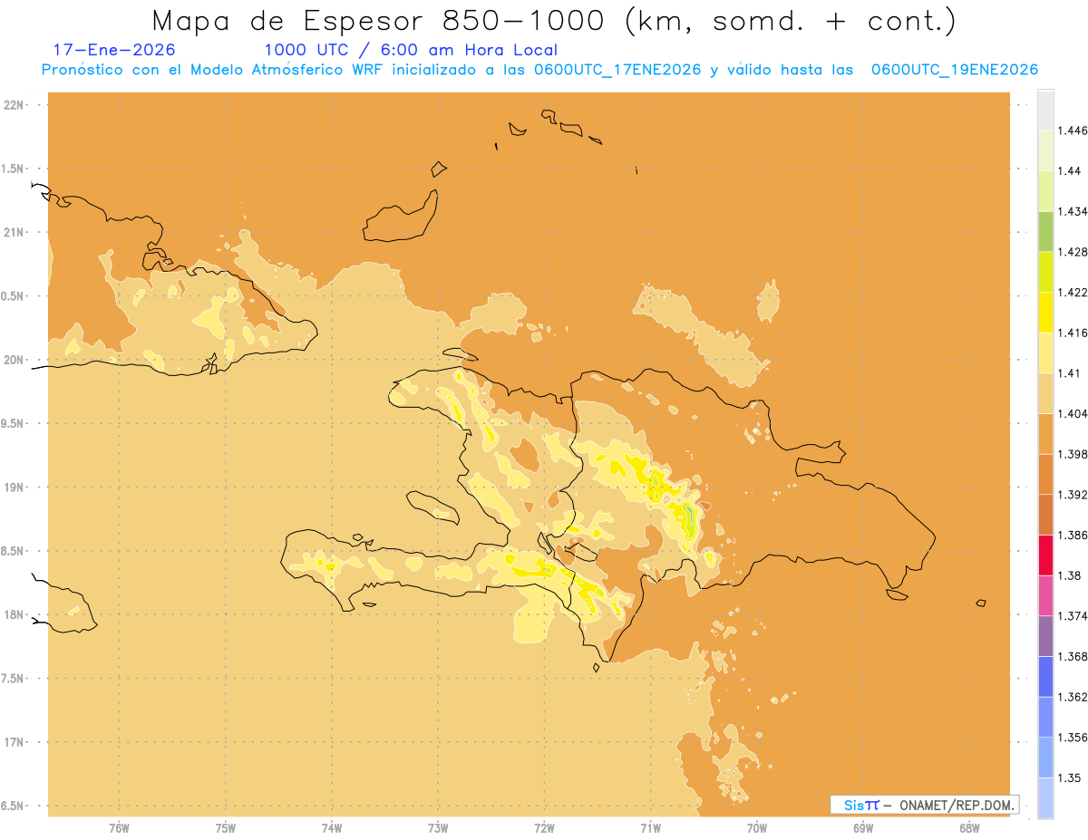Viewport: 1088px width, 840px height.
Task: Select the green legend band between 1.428 and 1.434
Action: coord(1045,231)
